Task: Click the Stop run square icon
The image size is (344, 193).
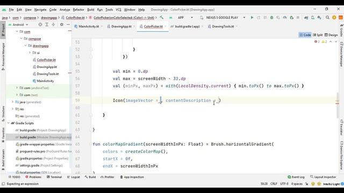Action: coord(298,18)
